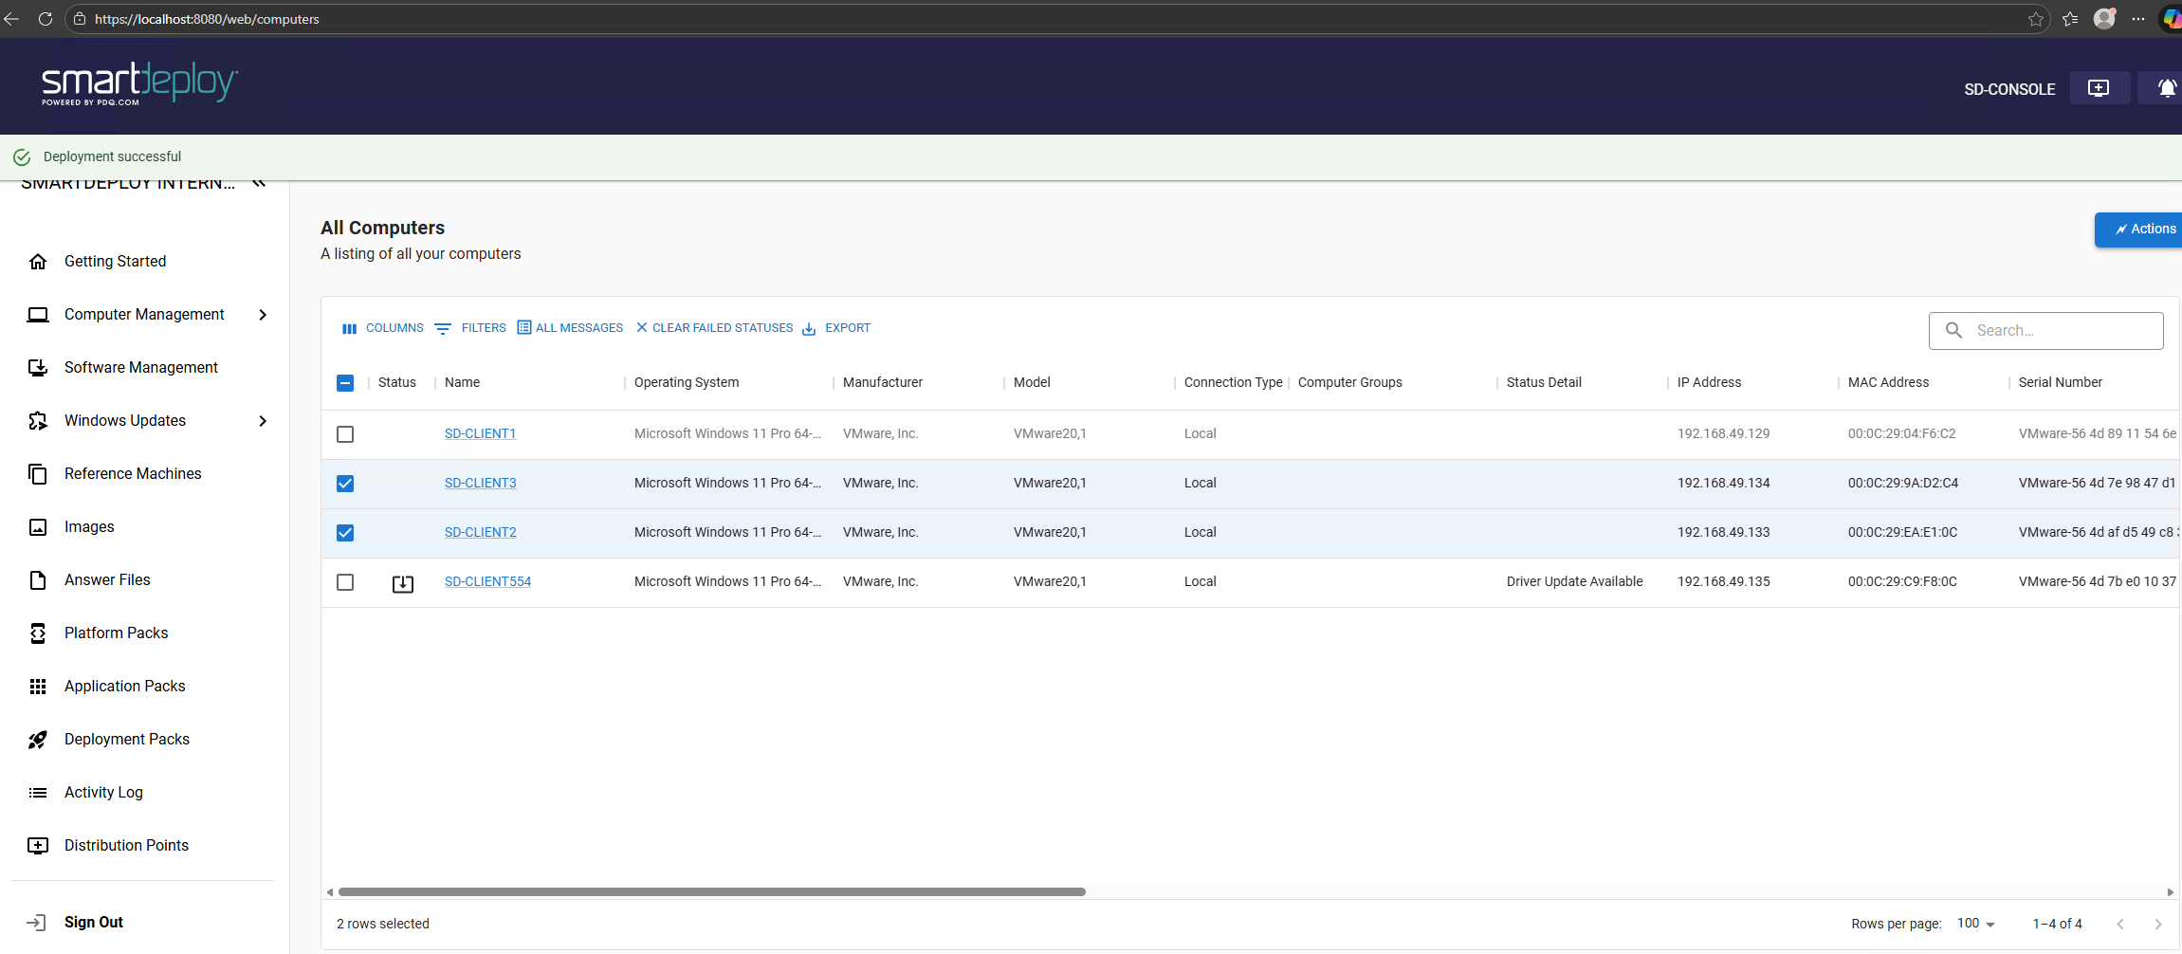Screen dimensions: 2182x954
Task: Go to Activity Log in the sidebar
Action: [103, 793]
